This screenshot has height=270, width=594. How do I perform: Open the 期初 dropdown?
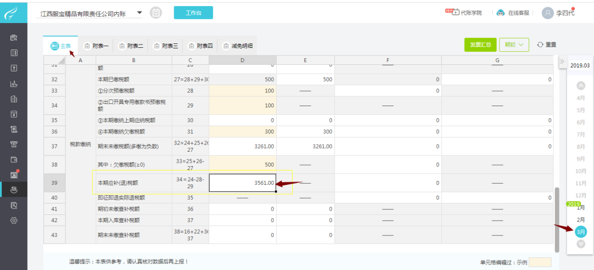click(514, 45)
